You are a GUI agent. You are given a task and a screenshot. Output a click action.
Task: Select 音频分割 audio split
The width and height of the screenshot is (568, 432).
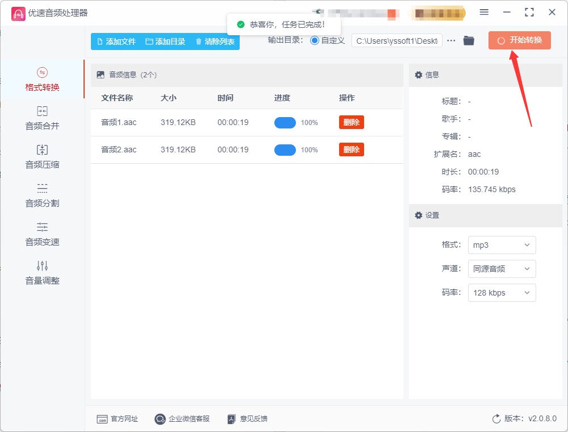42,196
